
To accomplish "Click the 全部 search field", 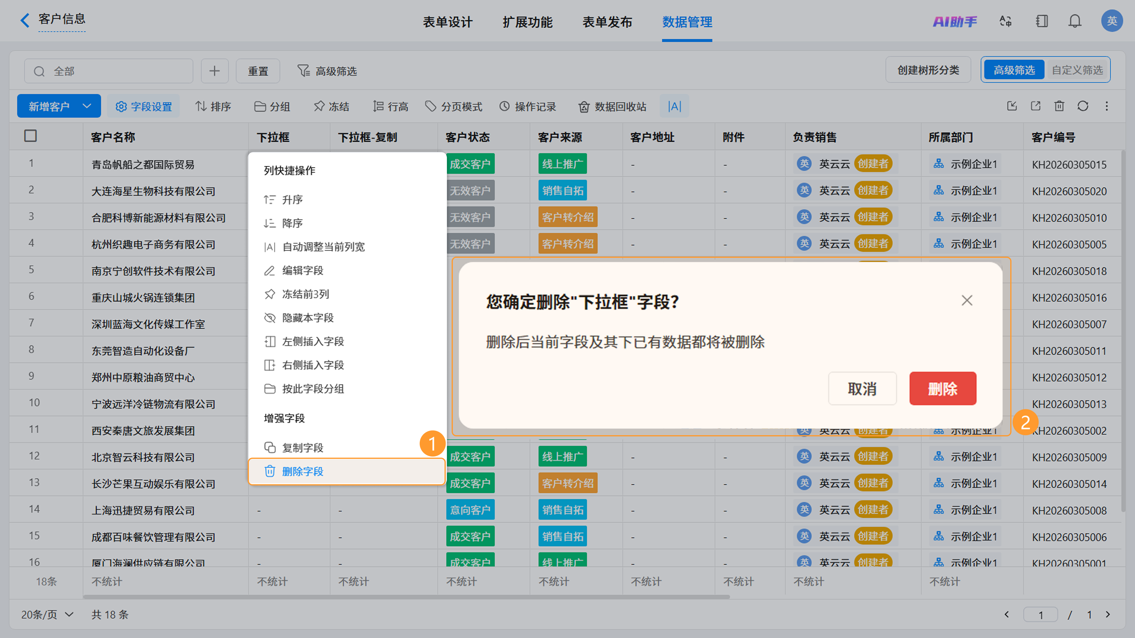I will point(108,71).
